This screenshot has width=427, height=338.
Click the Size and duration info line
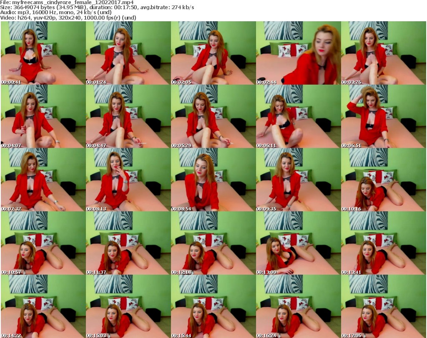click(x=97, y=8)
